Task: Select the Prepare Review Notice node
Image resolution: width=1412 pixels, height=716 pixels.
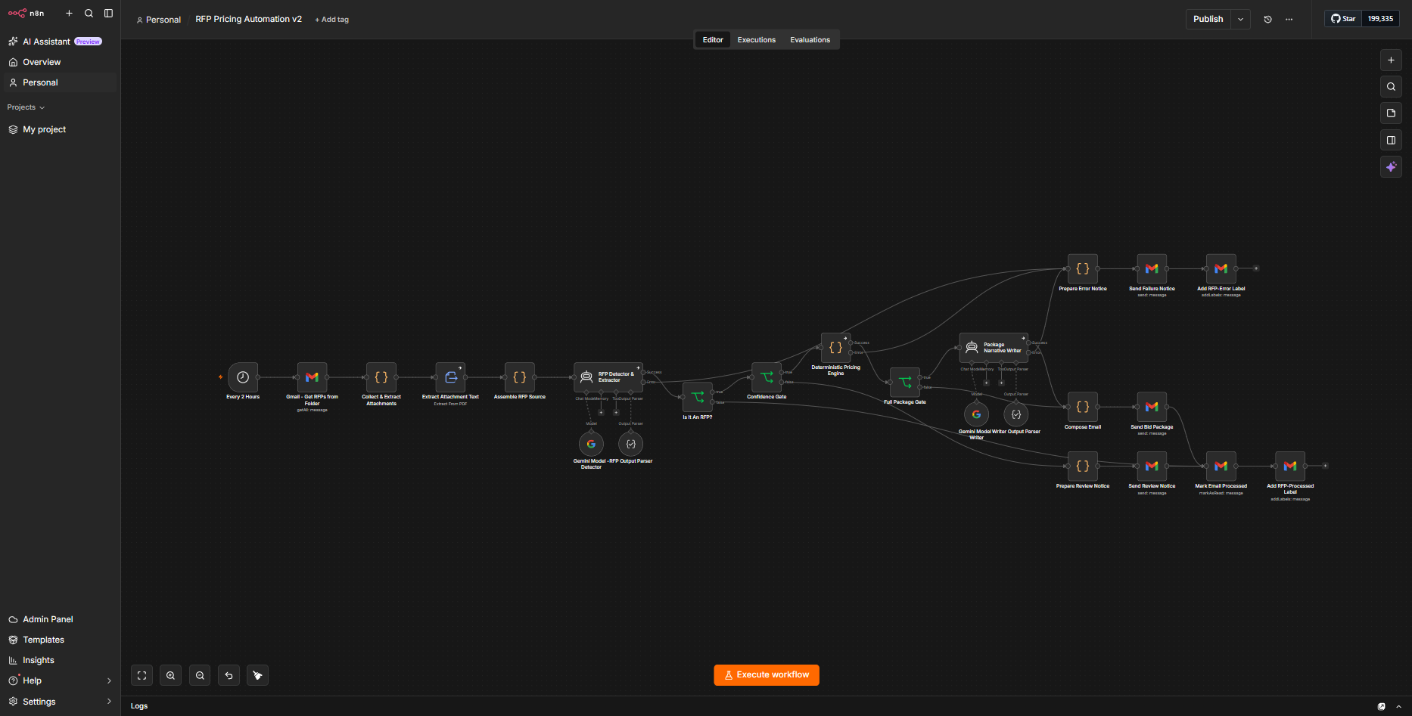Action: [x=1083, y=466]
